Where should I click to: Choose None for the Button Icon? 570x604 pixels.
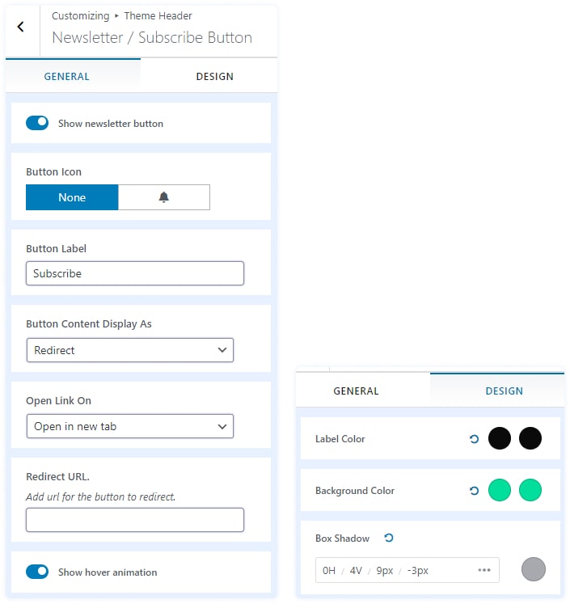(x=72, y=197)
